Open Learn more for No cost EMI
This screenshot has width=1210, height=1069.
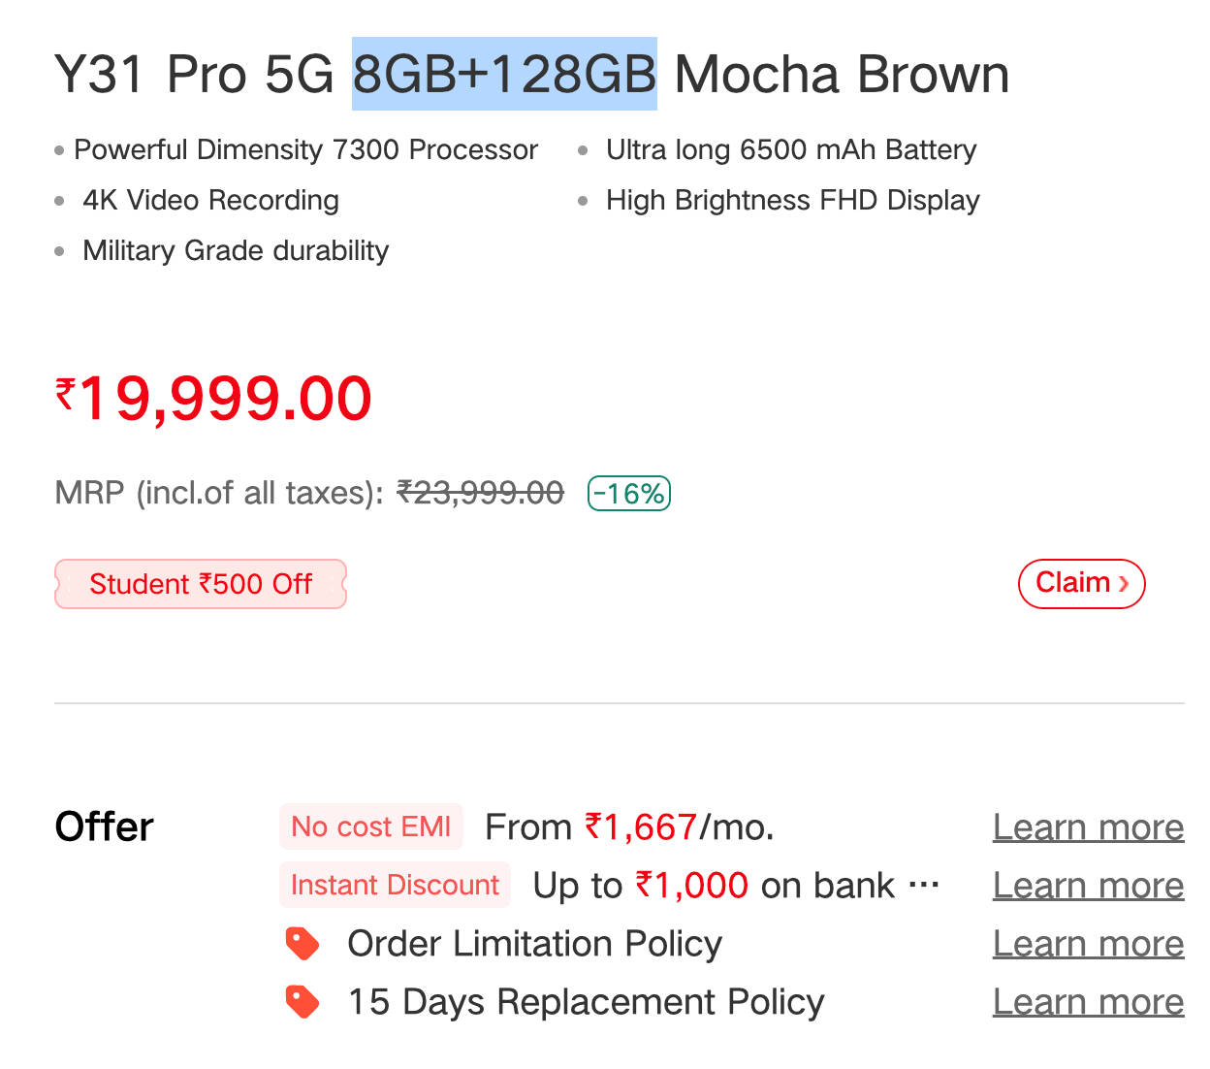tap(1088, 827)
